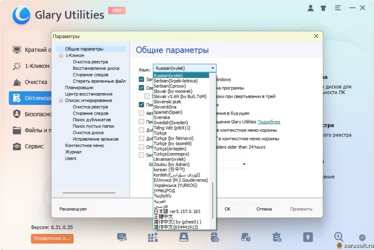Tick the "Авт…" checkbox ending "в будущем"

(142, 113)
